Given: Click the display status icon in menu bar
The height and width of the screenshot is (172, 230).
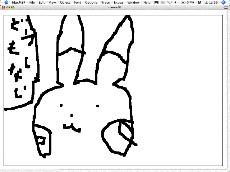Looking at the screenshot, I should [x=156, y=3].
